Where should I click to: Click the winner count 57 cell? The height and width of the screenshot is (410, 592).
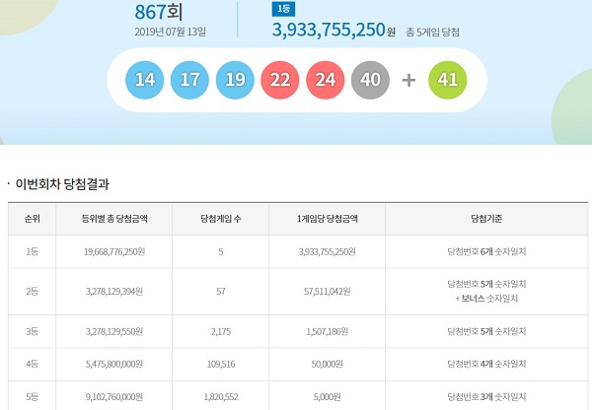221,292
